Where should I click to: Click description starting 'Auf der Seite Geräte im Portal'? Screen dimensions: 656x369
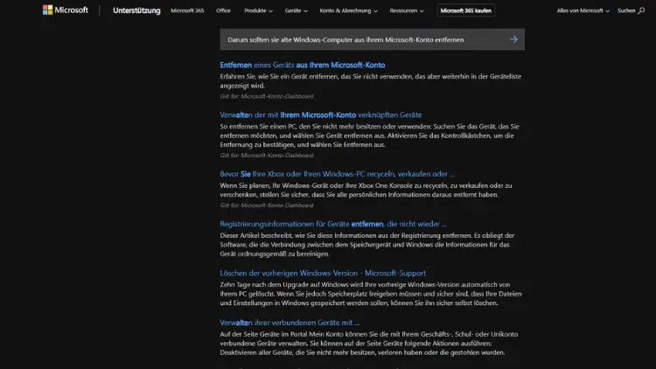tap(369, 343)
